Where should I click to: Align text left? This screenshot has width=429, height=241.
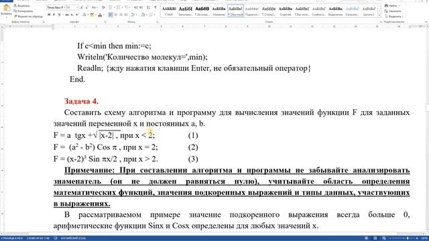click(111, 15)
